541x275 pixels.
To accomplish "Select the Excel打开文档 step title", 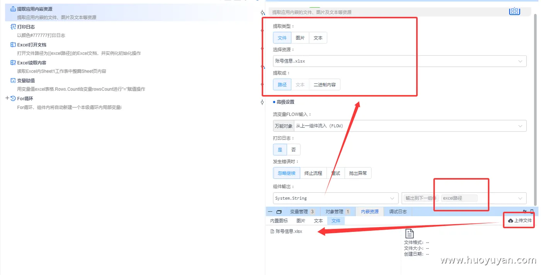I will pyautogui.click(x=32, y=45).
